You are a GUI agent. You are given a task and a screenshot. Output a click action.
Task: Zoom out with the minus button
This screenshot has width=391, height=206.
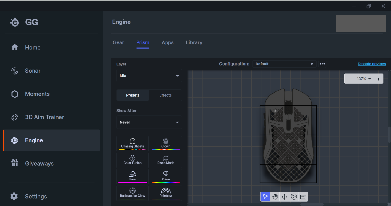pyautogui.click(x=349, y=79)
